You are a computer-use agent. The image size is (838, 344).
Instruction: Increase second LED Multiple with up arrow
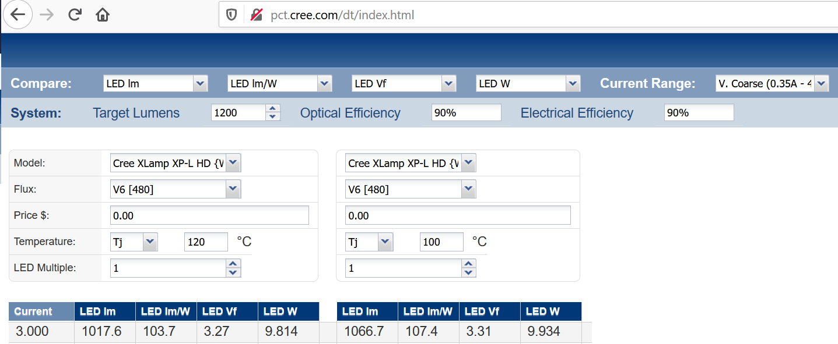click(x=469, y=264)
